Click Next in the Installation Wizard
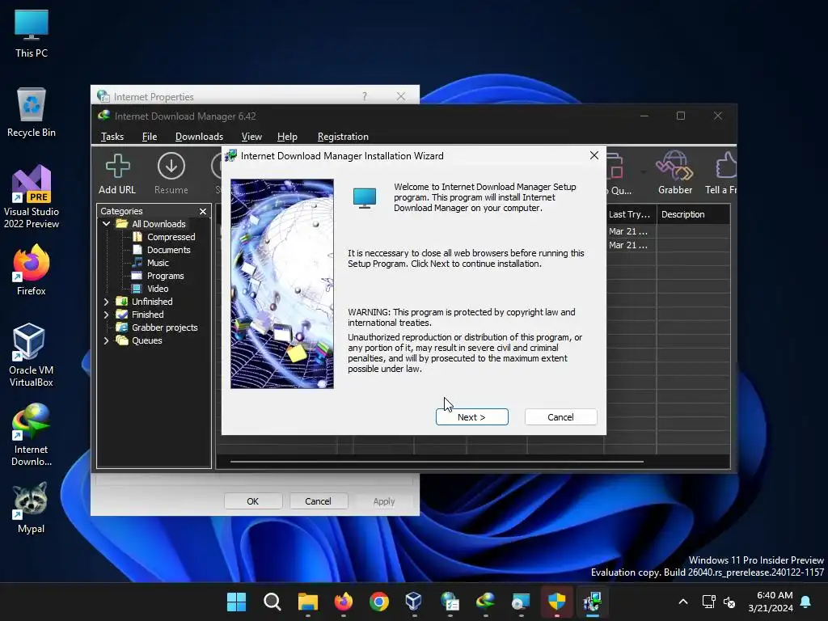This screenshot has width=828, height=621. point(471,416)
